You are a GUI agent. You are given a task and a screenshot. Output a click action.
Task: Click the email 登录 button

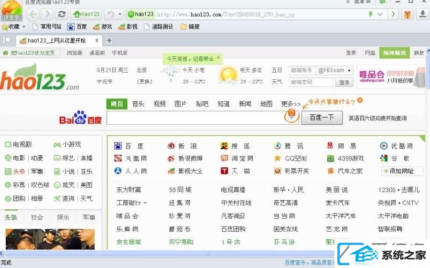pyautogui.click(x=344, y=82)
